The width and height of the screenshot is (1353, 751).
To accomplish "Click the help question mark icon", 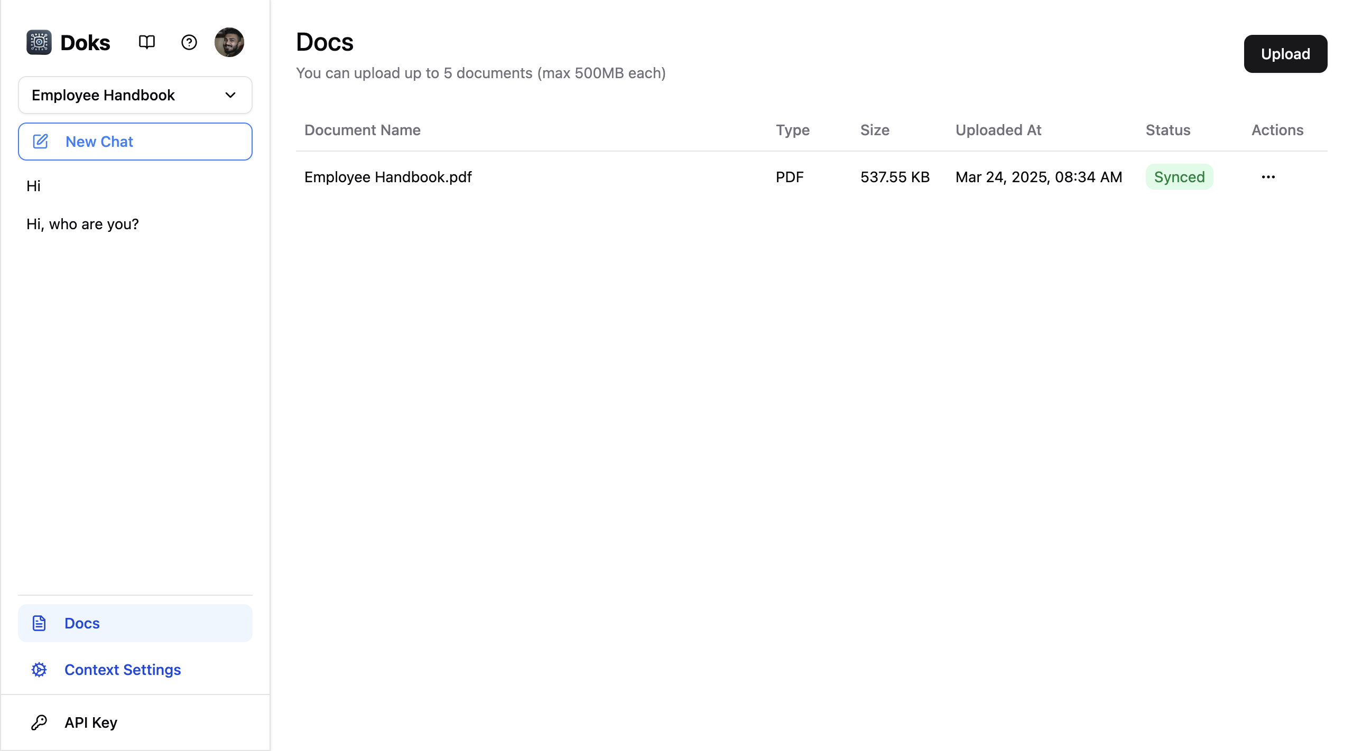I will 189,42.
